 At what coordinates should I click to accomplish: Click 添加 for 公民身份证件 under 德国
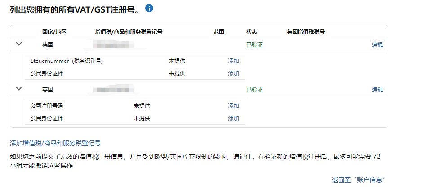pos(233,73)
